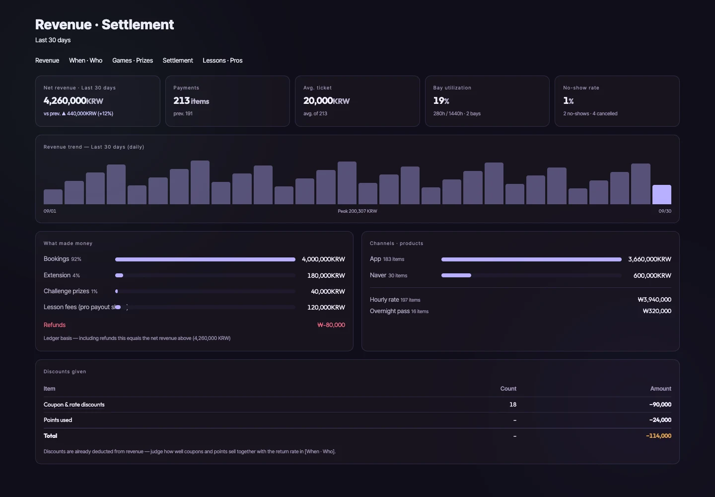715x497 pixels.
Task: Click the Item column header
Action: [x=49, y=389]
